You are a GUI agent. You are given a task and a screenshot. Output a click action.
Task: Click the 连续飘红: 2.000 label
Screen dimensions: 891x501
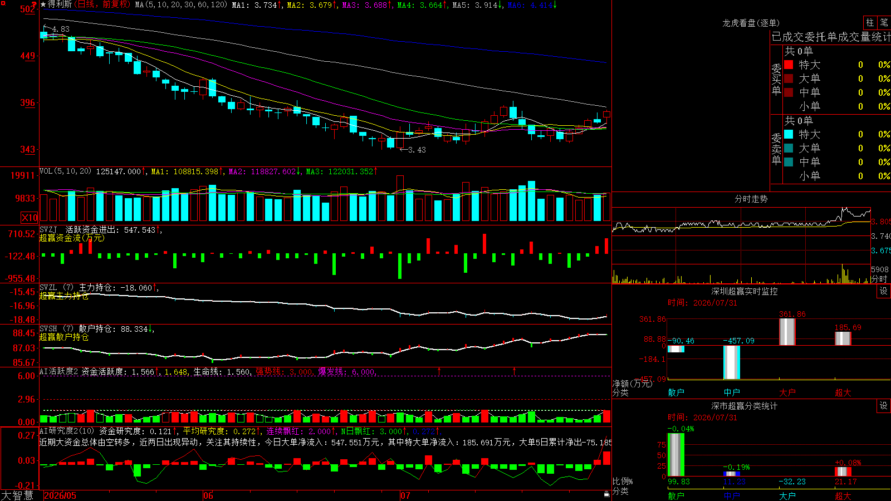click(301, 431)
